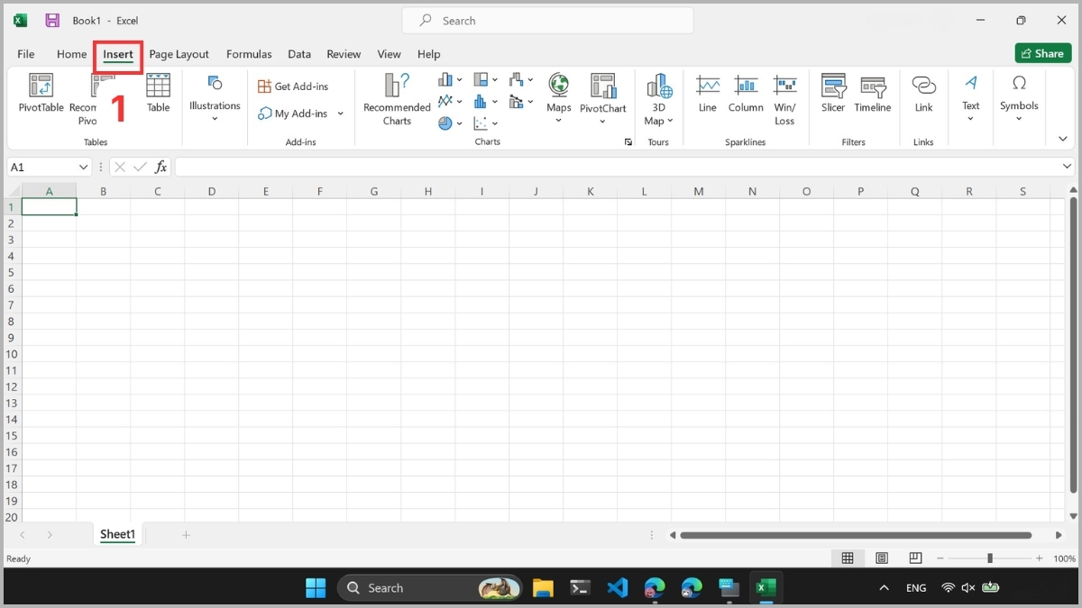Viewport: 1082px width, 608px height.
Task: Click the Select All corner button
Action: (x=12, y=191)
